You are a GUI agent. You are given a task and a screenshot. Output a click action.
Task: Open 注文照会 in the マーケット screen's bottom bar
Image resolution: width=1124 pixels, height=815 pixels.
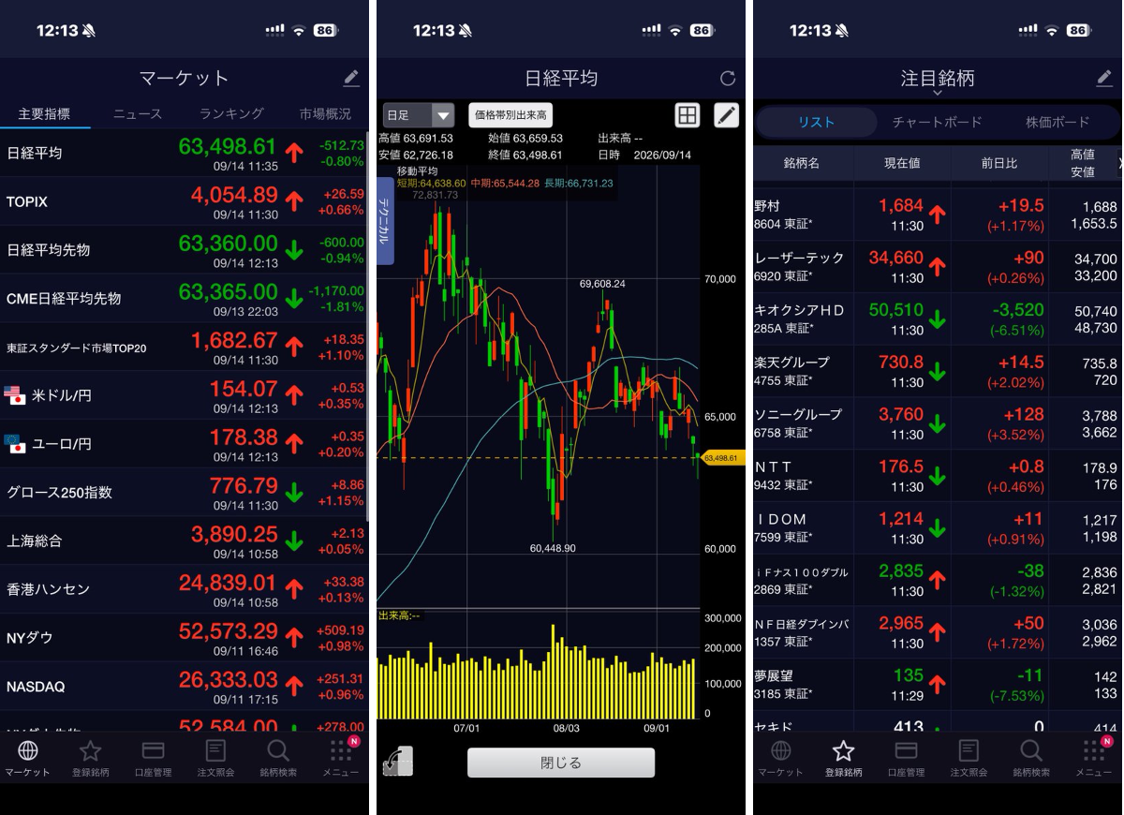[x=215, y=758]
